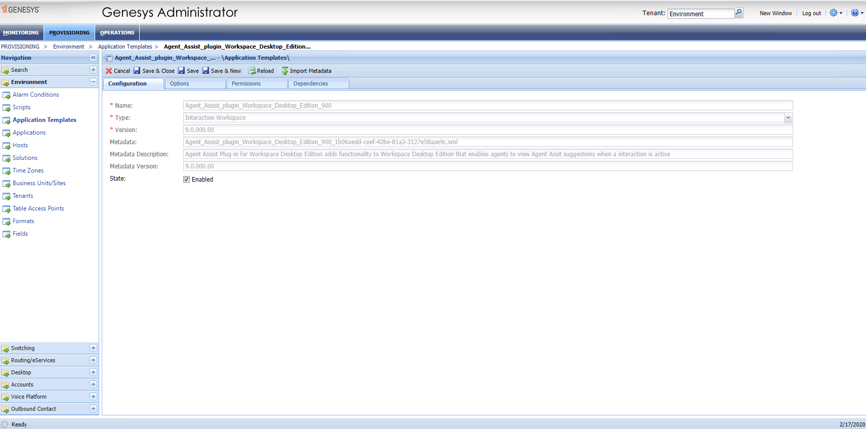The image size is (866, 429).
Task: Toggle the Enabled state checkbox
Action: 186,179
